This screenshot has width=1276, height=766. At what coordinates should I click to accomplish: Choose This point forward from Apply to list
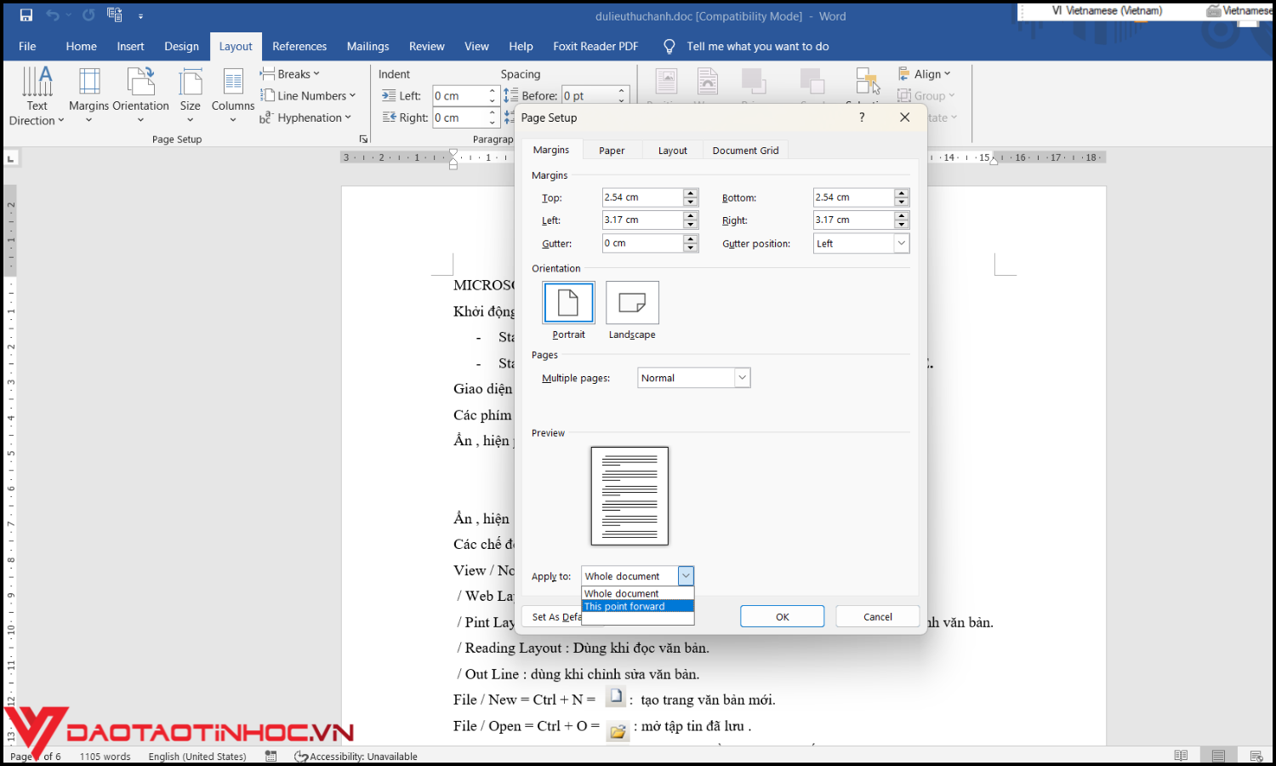pyautogui.click(x=624, y=606)
